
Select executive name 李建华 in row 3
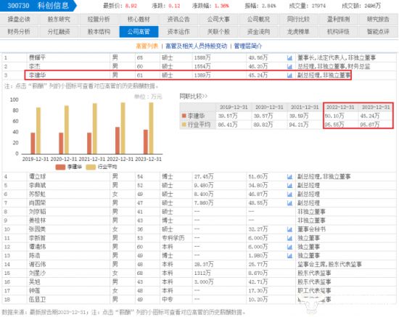(37, 75)
